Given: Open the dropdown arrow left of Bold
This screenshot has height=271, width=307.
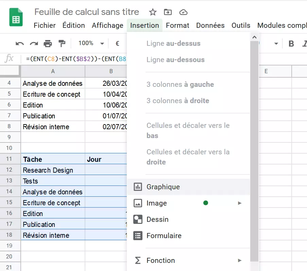Looking at the screenshot, I should pos(276,43).
